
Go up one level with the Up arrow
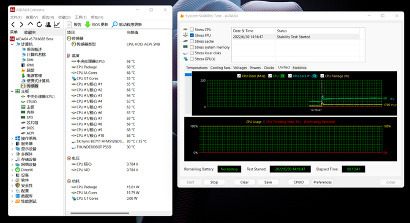[31, 24]
